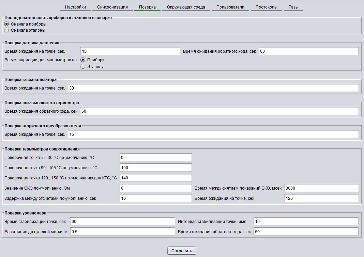
Task: Select variation calculation by Эталону
Action: click(83, 67)
